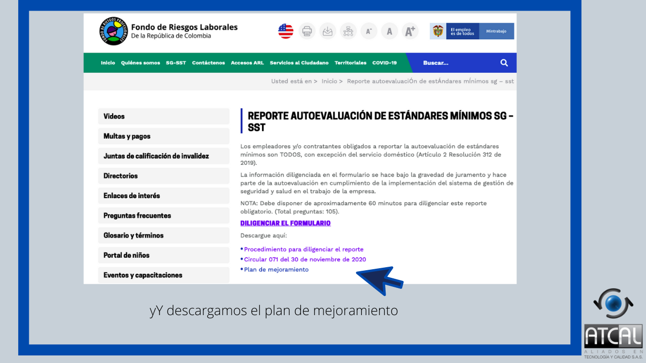This screenshot has height=363, width=646.
Task: Open Multas y pagos in sidebar
Action: [127, 136]
